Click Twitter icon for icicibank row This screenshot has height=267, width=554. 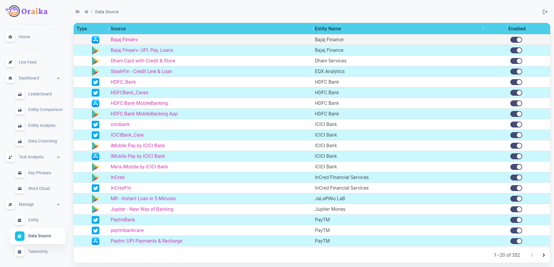tap(96, 125)
